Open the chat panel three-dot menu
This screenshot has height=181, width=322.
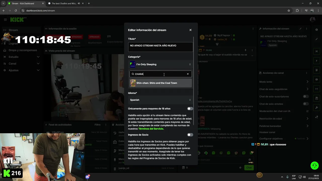click(x=253, y=29)
